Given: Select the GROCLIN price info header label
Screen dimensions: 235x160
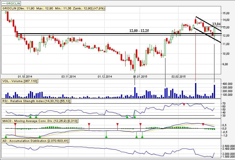Looking at the screenshot, I should 54,8.
